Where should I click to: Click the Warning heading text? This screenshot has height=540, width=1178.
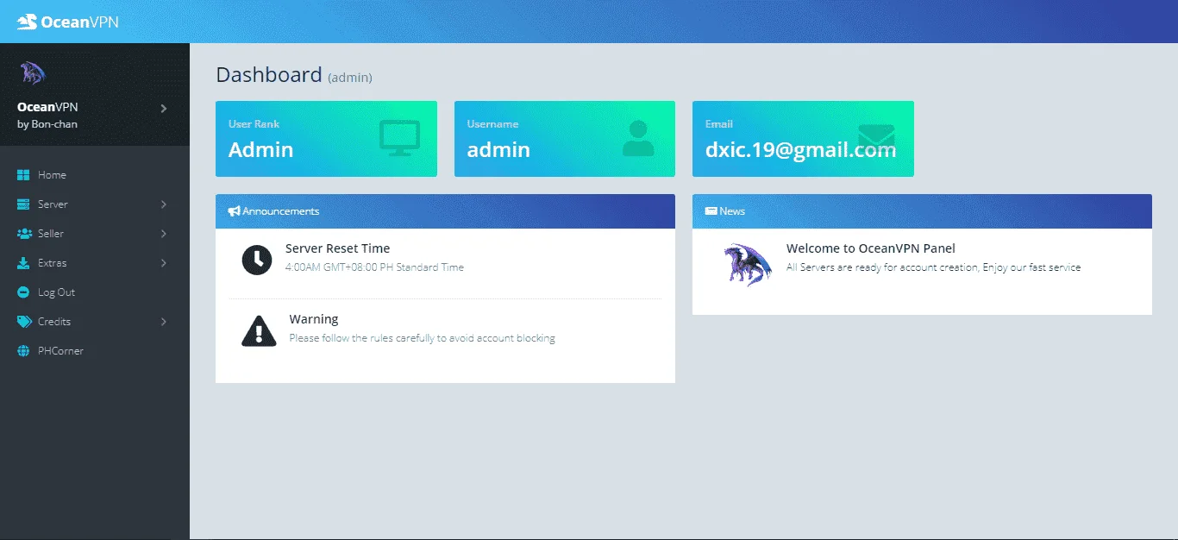coord(314,319)
